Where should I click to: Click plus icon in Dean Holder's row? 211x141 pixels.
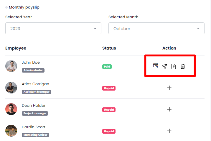pyautogui.click(x=169, y=109)
